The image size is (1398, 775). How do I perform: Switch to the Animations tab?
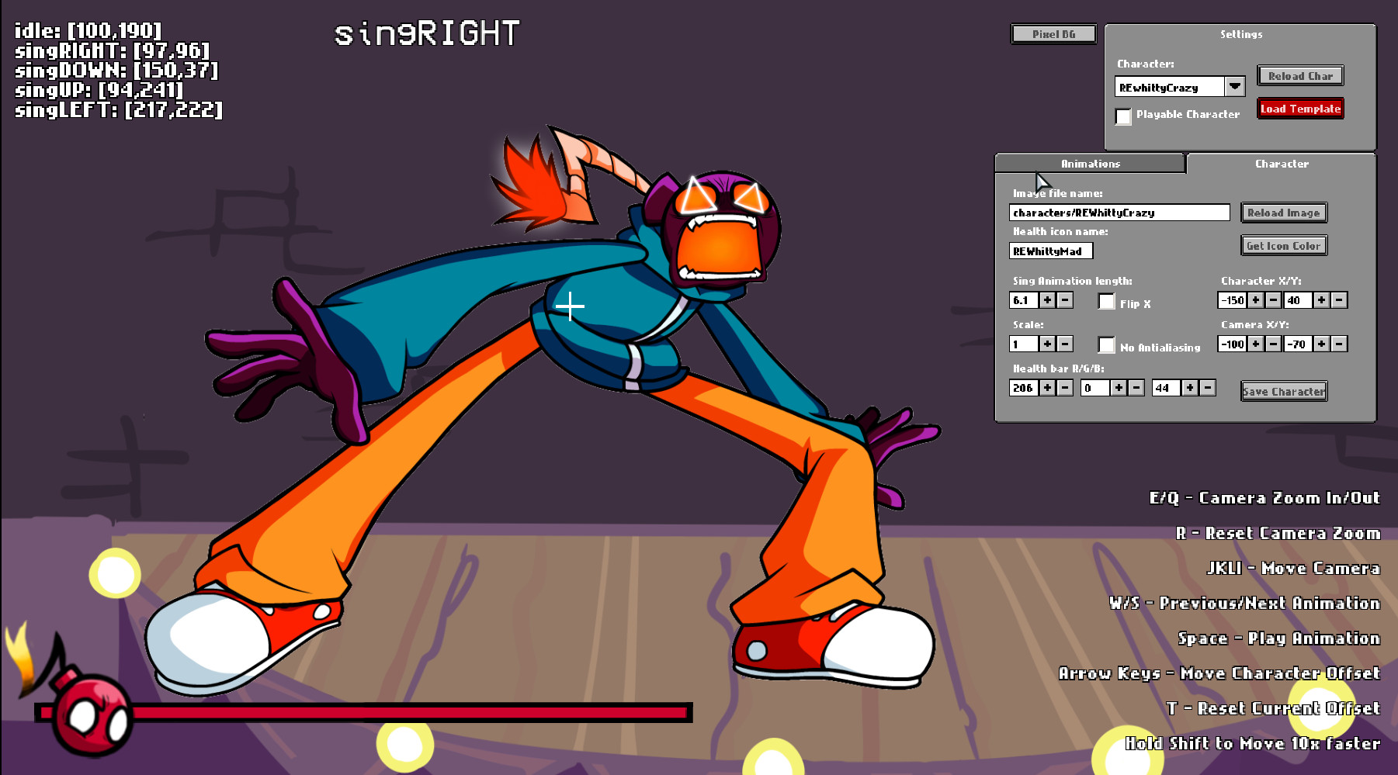(x=1089, y=164)
